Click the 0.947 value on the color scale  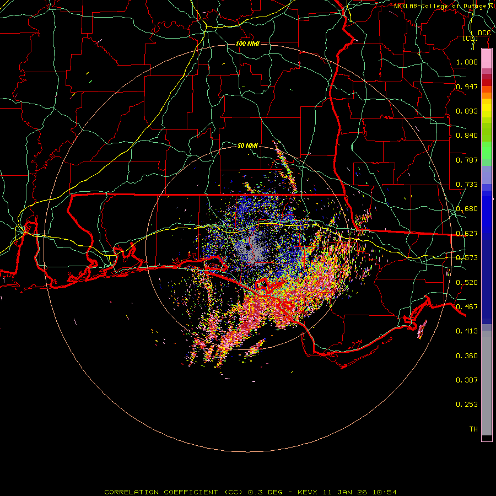(467, 87)
